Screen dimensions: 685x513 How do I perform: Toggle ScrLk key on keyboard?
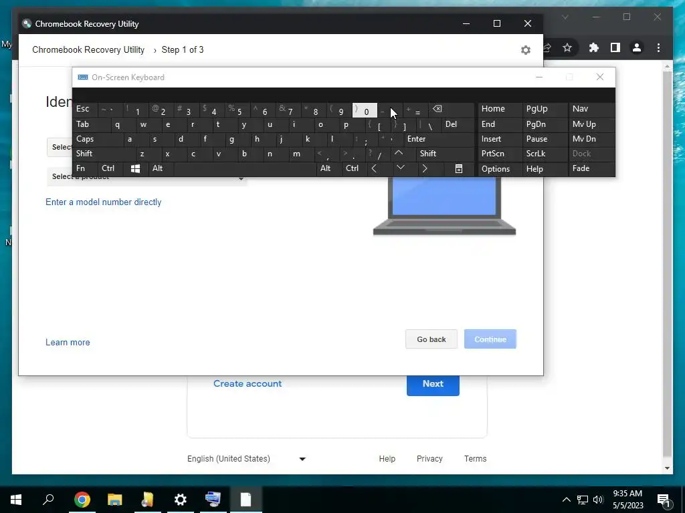(545, 154)
